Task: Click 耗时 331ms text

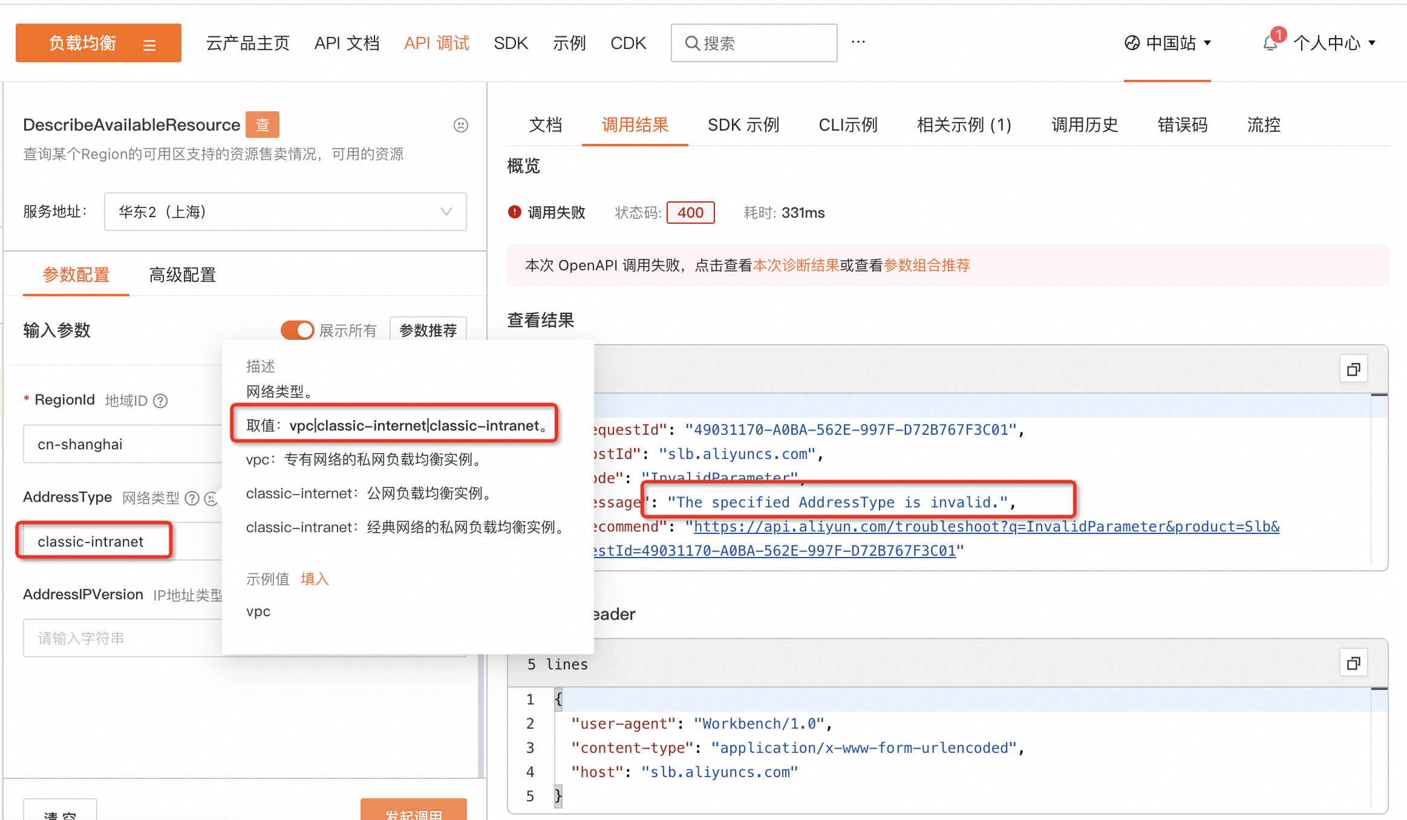Action: (x=784, y=213)
